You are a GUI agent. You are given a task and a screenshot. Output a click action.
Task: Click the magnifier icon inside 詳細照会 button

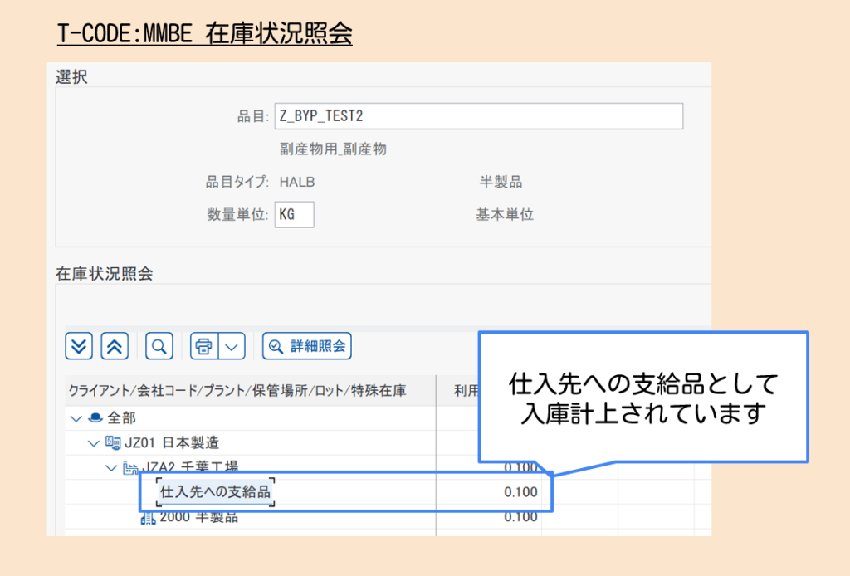coord(274,346)
